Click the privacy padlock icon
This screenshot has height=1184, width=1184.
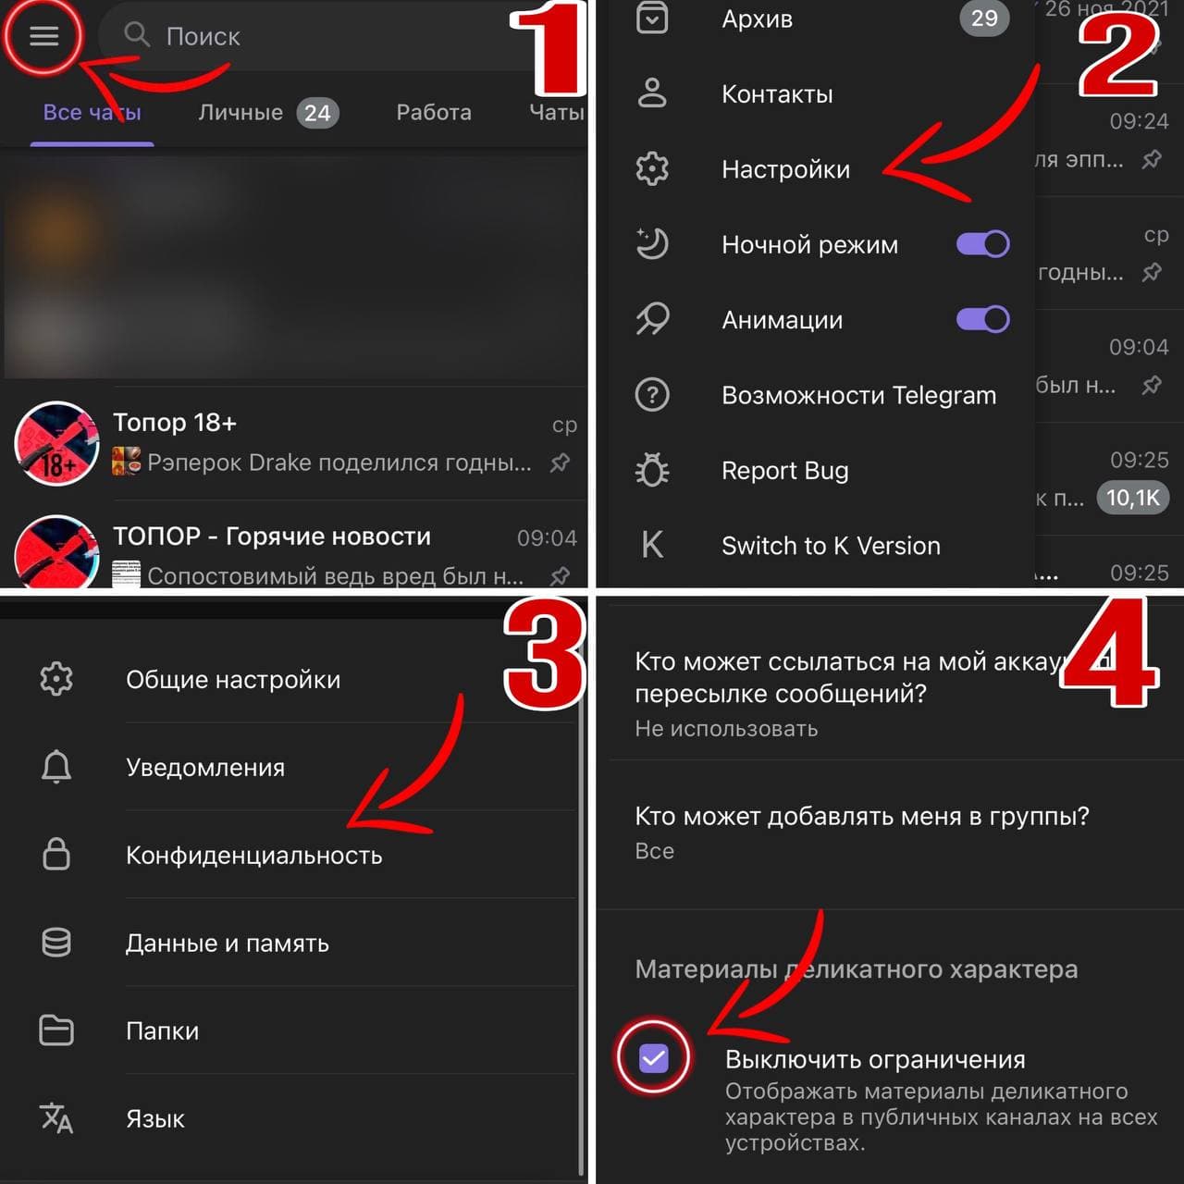(x=56, y=854)
